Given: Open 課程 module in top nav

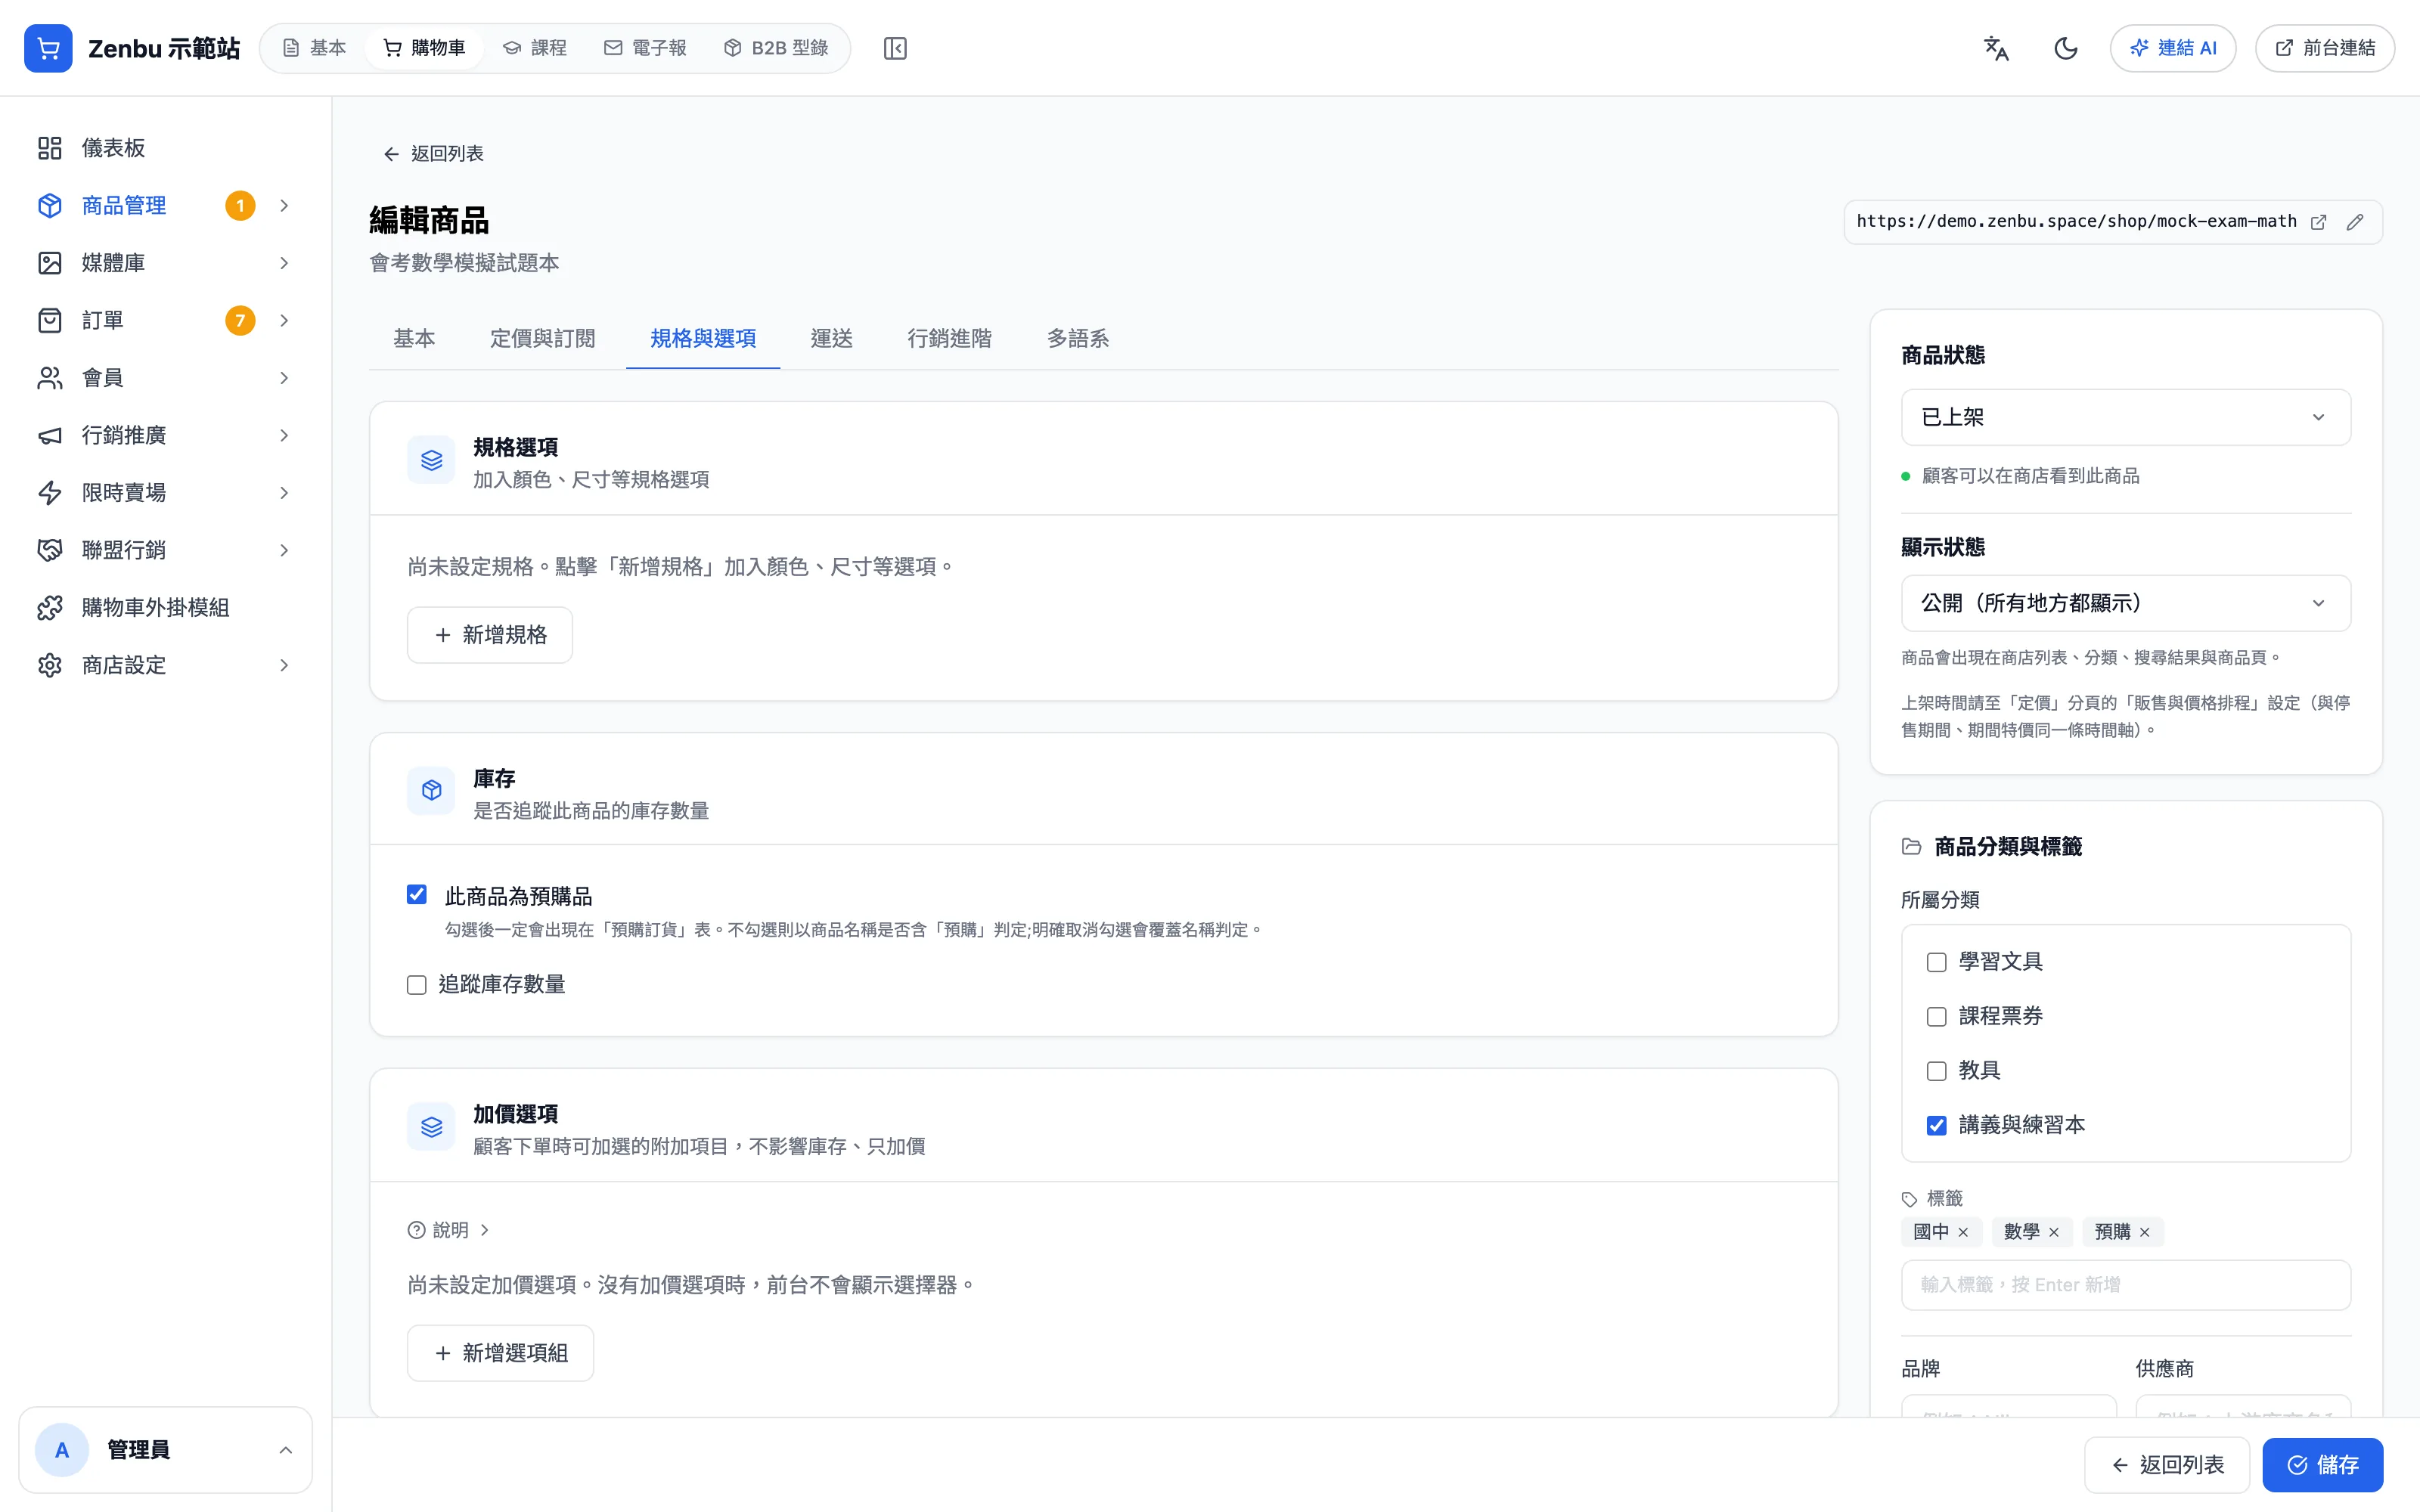Looking at the screenshot, I should coord(535,48).
